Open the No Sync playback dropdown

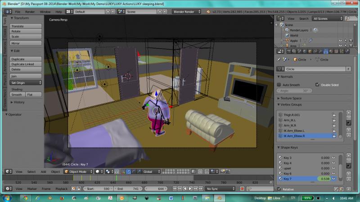point(220,189)
